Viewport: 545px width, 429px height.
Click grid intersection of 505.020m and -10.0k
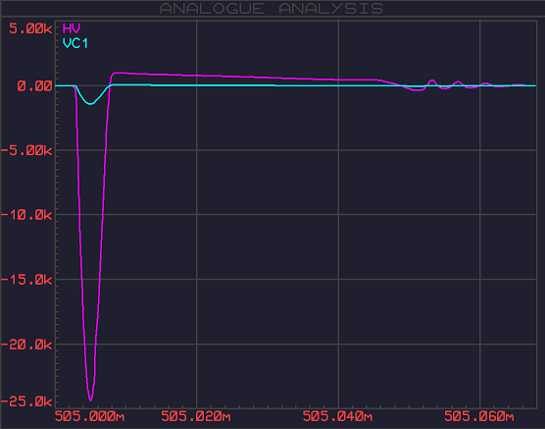pos(197,214)
